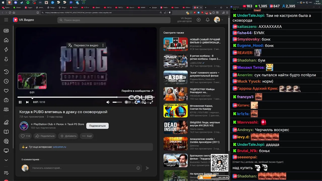Open the communities people icon in sidebar
322x181 pixels.
pos(6,110)
